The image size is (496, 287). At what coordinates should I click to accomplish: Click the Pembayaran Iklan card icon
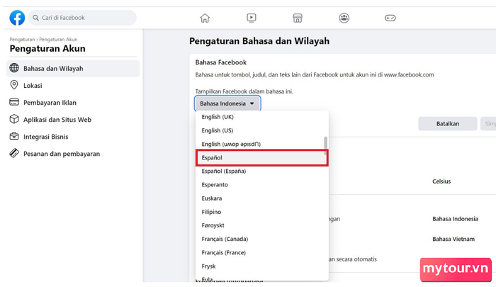point(14,102)
